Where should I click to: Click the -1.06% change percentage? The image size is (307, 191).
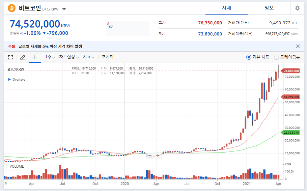[32, 33]
